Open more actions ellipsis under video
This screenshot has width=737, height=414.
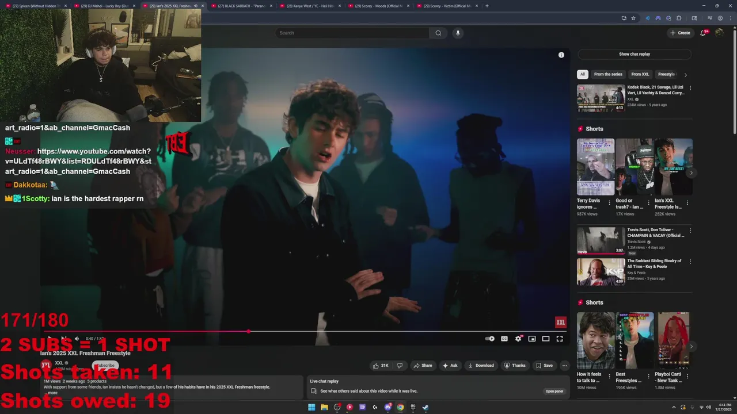pos(565,365)
